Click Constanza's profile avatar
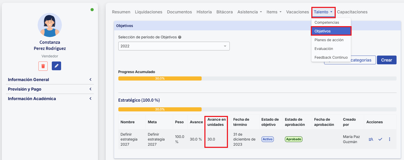The width and height of the screenshot is (404, 160). click(50, 25)
